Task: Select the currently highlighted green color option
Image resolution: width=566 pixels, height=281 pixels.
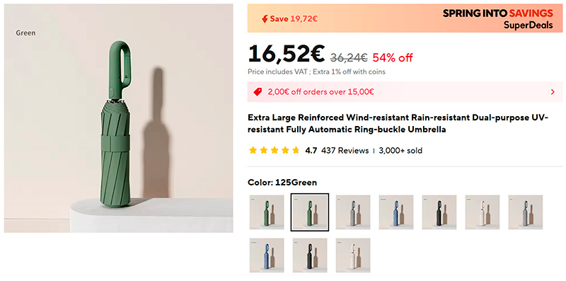Action: pyautogui.click(x=310, y=212)
